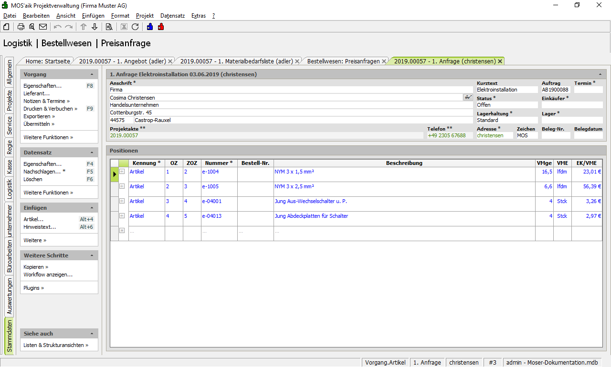
Task: Click the down arrow toolbar icon
Action: 95,27
